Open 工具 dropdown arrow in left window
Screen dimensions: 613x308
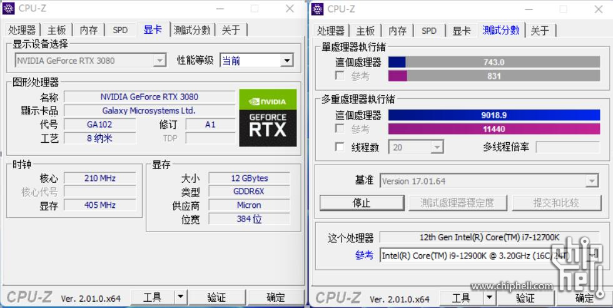click(180, 297)
